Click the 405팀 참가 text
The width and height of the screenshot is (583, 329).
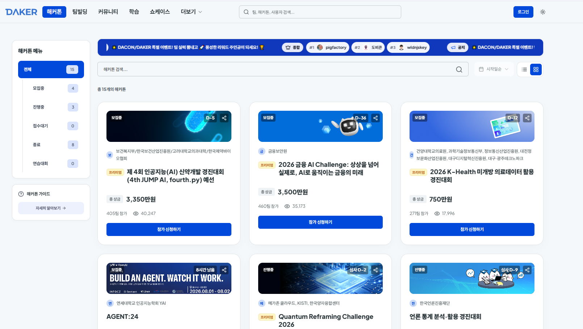coord(117,214)
